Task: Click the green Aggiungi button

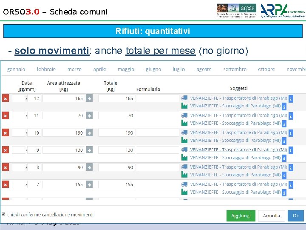Action: [x=241, y=216]
